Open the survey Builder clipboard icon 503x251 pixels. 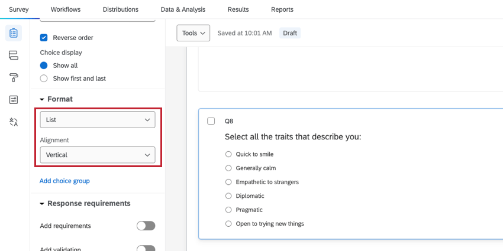14,33
